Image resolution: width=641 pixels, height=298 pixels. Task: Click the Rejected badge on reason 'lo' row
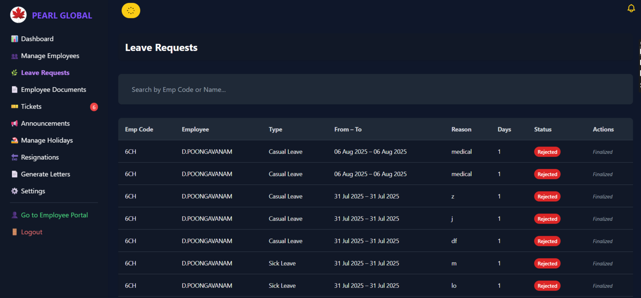tap(547, 286)
